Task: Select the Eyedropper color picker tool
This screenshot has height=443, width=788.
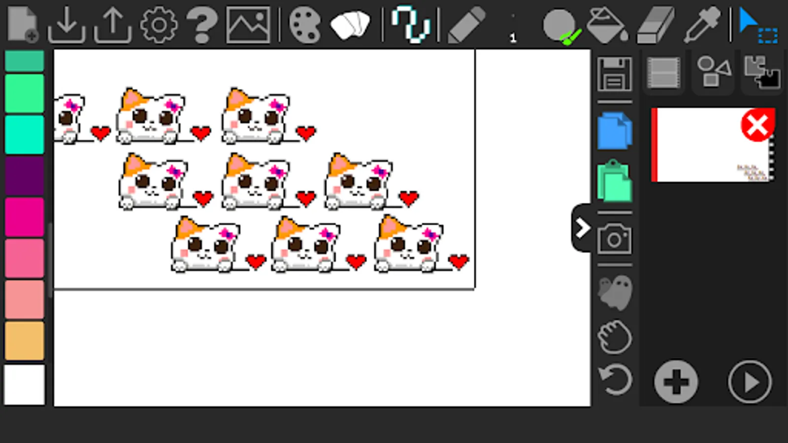Action: [x=702, y=25]
